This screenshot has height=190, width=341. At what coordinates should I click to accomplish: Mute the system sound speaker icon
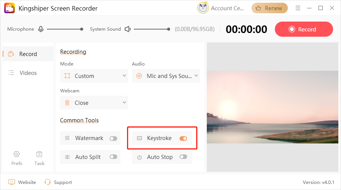point(128,29)
